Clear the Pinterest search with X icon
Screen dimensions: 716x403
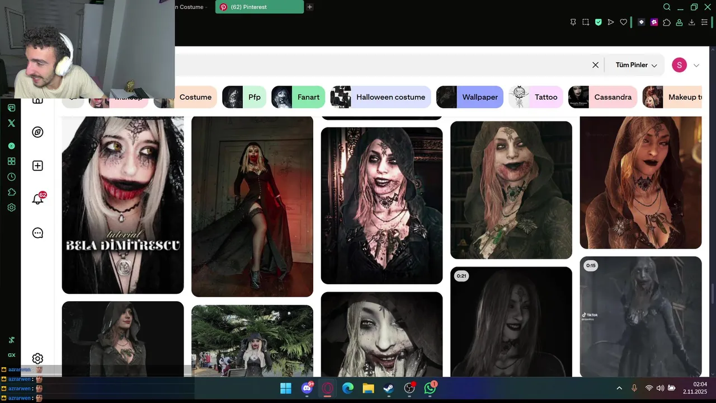(x=595, y=65)
